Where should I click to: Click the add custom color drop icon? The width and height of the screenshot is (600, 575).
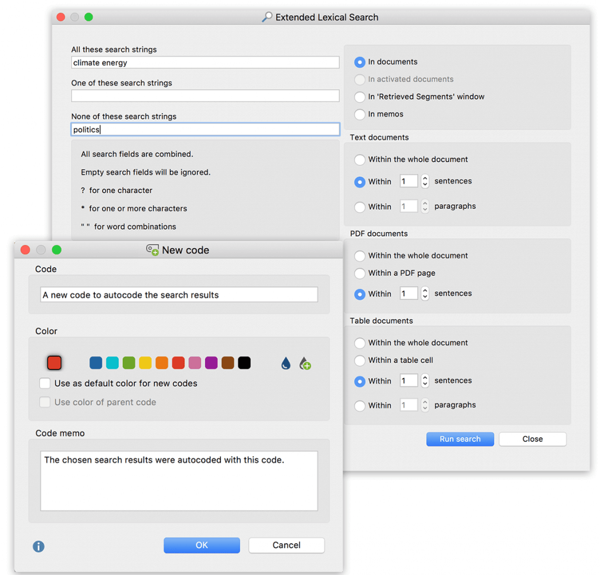[x=305, y=363]
